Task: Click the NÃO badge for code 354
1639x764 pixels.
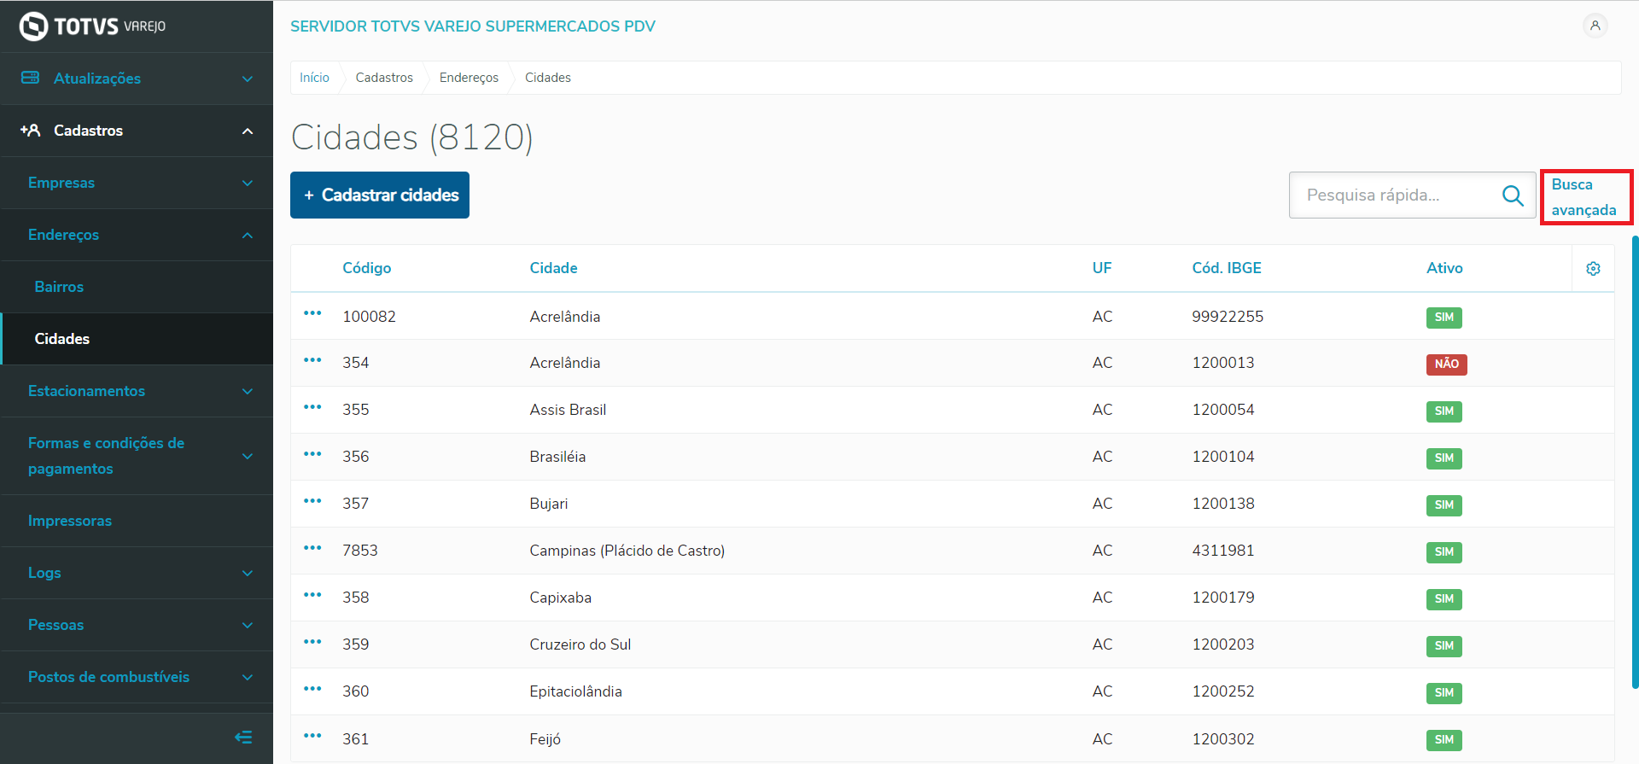Action: coord(1446,365)
